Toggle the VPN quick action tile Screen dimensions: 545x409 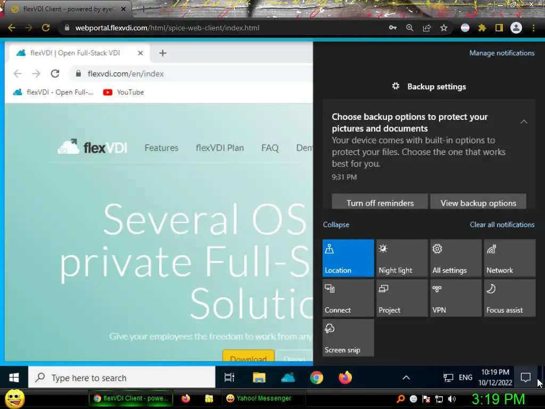click(x=456, y=298)
